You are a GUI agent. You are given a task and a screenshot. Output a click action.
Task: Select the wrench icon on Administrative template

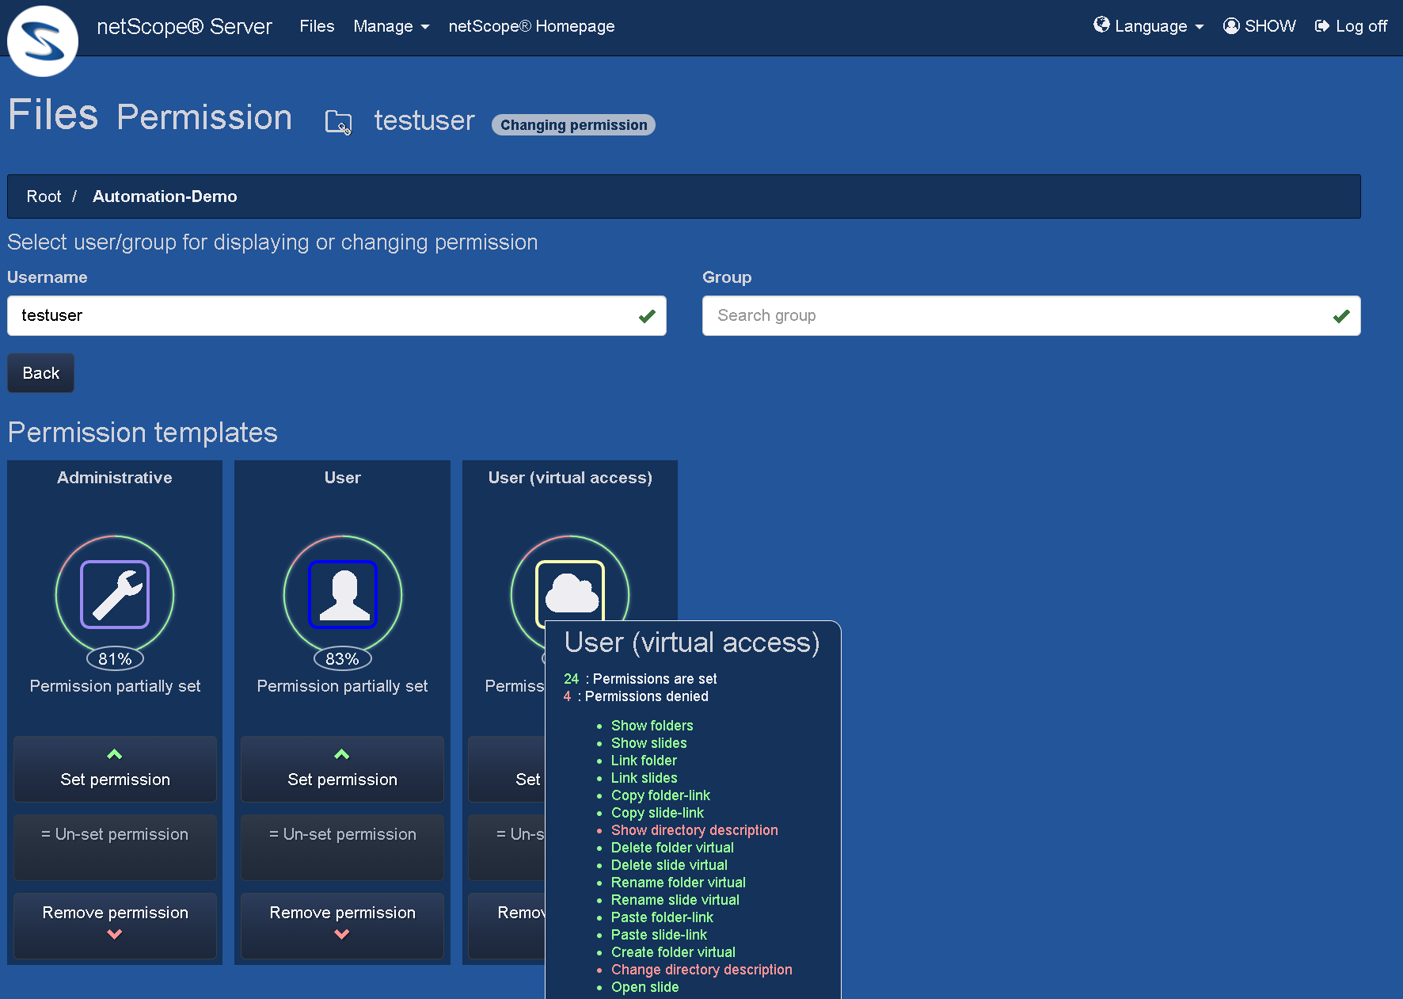click(114, 593)
